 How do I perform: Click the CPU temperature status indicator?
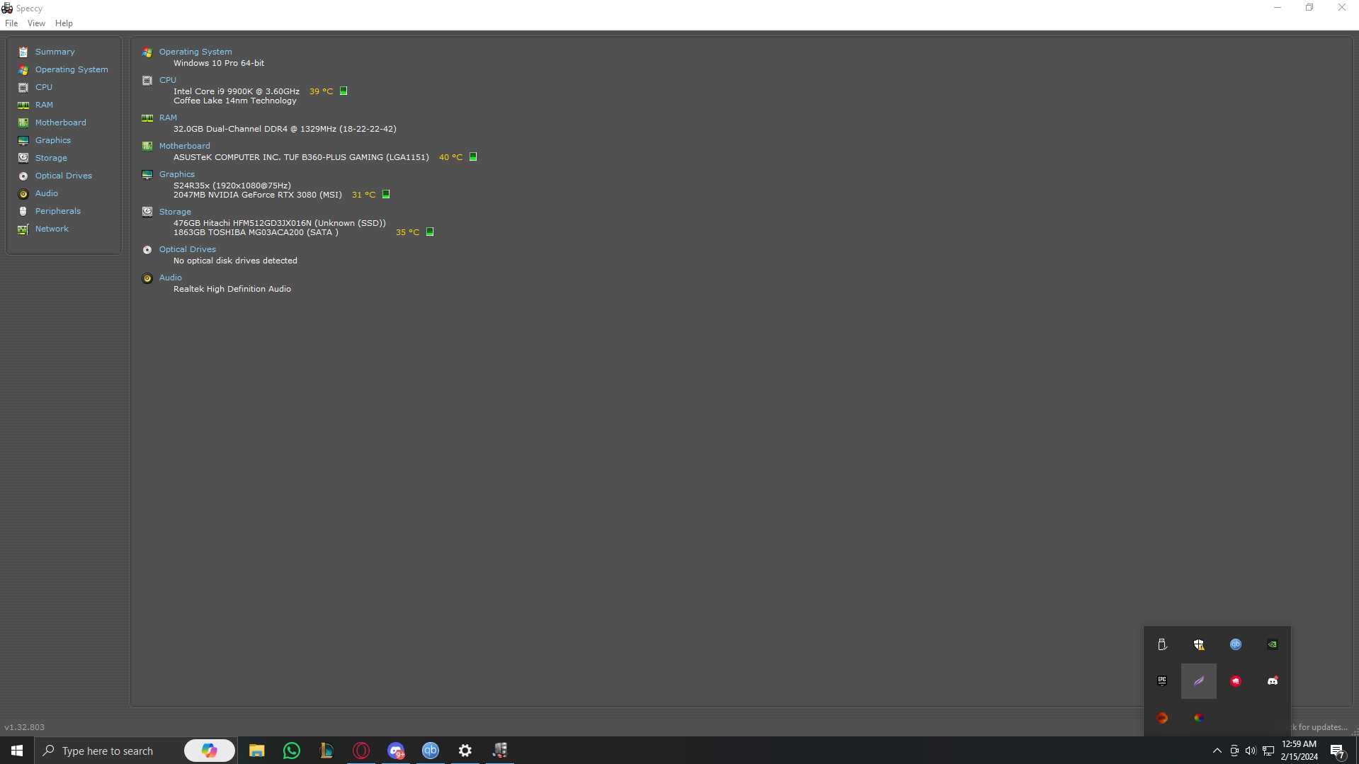[x=343, y=91]
